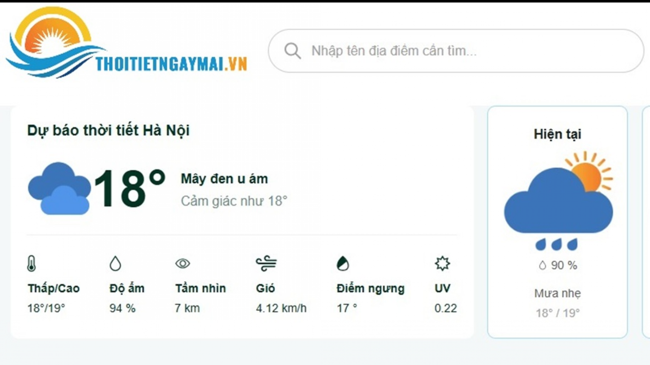This screenshot has height=365, width=650.
Task: Click the thermometer low/high icon
Action: pos(31,264)
